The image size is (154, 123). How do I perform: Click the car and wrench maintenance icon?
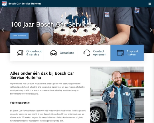(x=20, y=53)
